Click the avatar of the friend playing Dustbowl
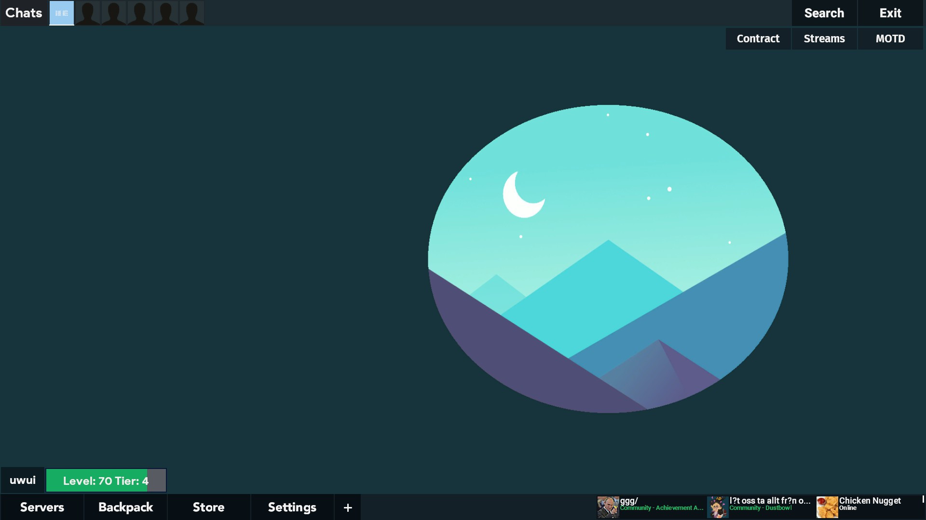The image size is (926, 520). [x=717, y=507]
